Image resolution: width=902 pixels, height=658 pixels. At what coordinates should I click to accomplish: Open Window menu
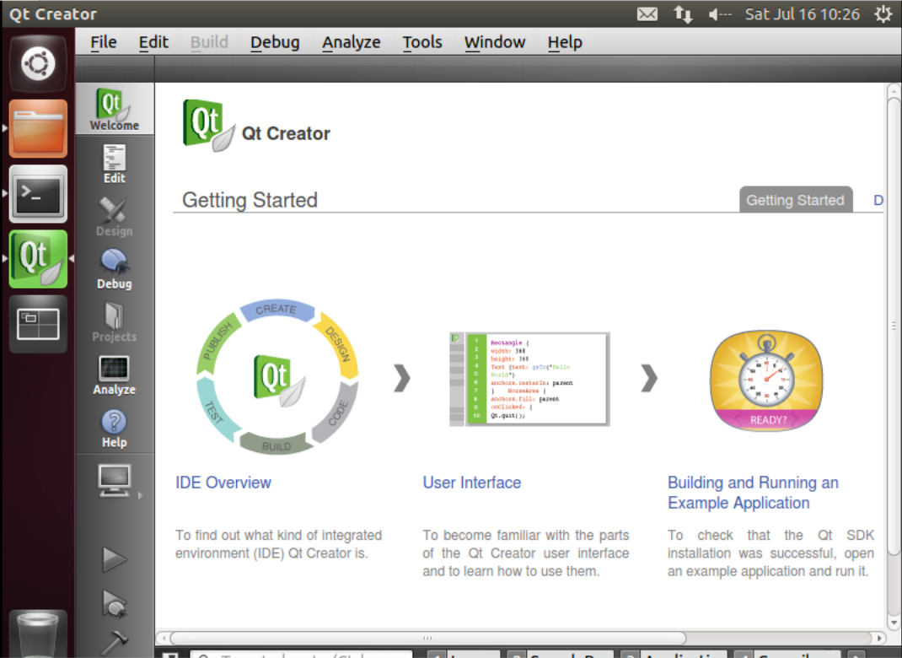495,42
